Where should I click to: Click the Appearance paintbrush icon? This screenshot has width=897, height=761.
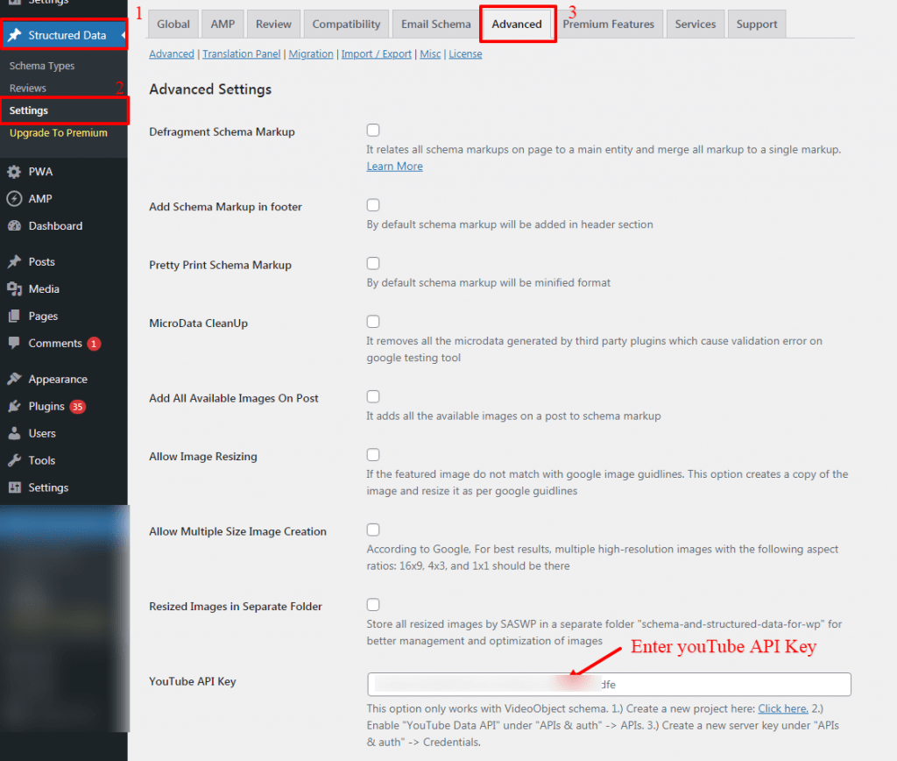(14, 379)
